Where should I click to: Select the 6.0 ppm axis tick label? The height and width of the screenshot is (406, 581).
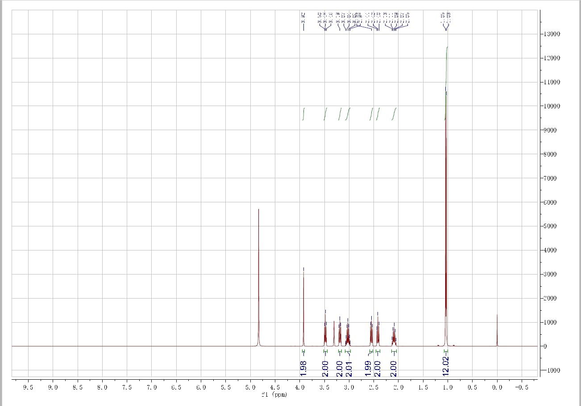(201, 388)
